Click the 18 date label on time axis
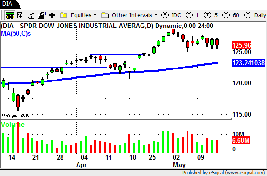 133,157
